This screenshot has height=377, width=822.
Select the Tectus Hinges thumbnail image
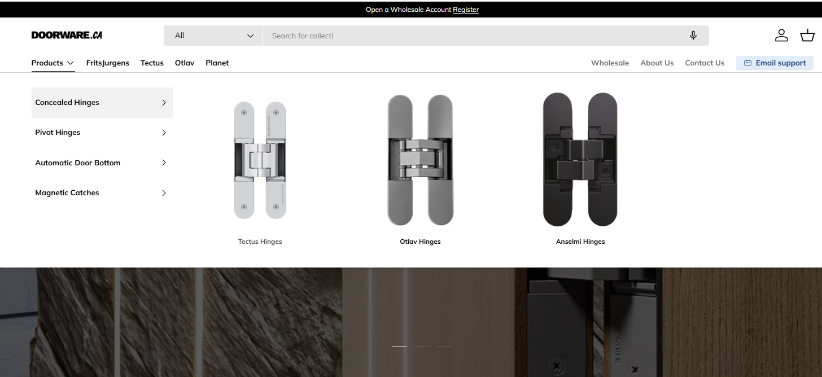click(x=260, y=160)
